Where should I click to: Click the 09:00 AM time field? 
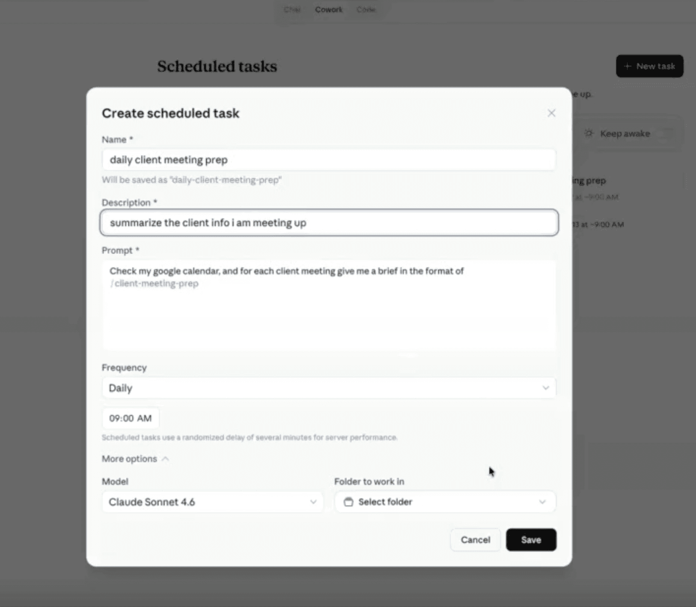tap(130, 418)
